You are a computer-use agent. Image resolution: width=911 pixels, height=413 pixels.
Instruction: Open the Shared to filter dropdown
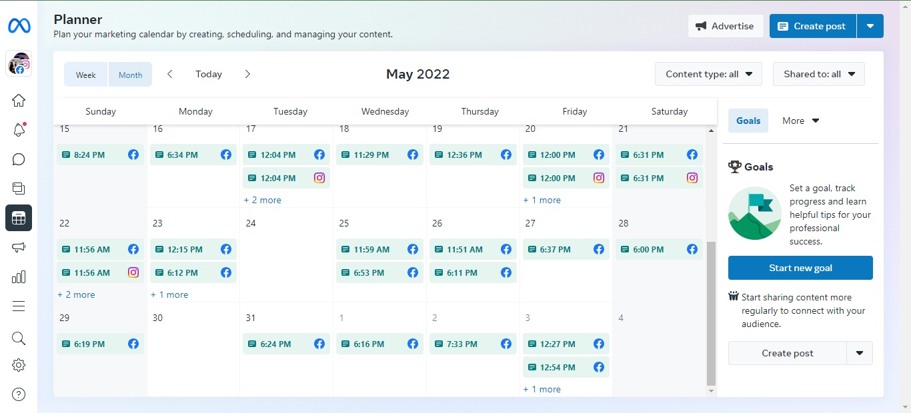819,74
